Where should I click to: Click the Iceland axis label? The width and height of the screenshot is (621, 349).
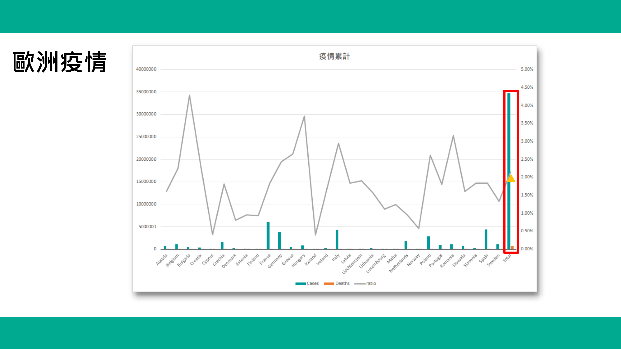click(x=310, y=260)
